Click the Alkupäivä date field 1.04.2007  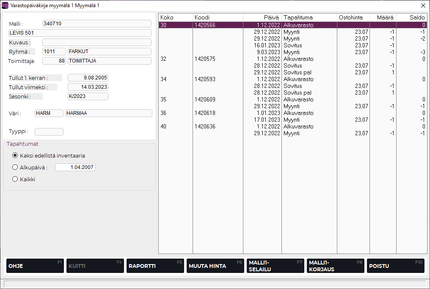coord(75,167)
